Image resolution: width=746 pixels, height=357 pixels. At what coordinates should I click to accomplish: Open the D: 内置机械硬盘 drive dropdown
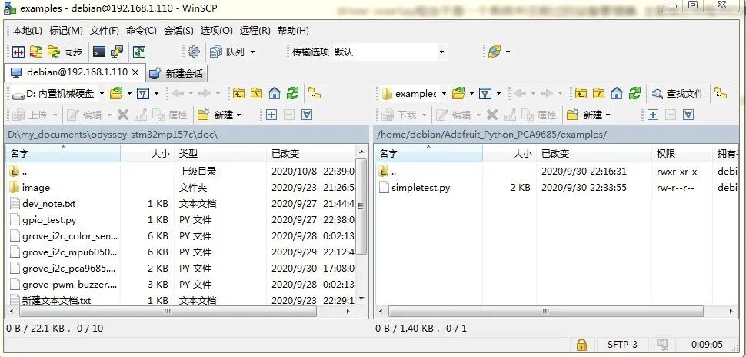[58, 94]
